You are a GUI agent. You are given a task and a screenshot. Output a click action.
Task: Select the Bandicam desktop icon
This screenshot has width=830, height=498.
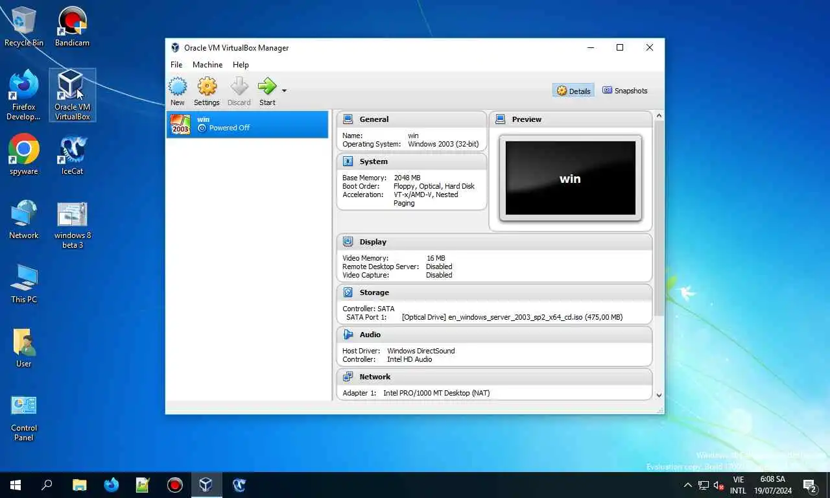[x=72, y=27]
